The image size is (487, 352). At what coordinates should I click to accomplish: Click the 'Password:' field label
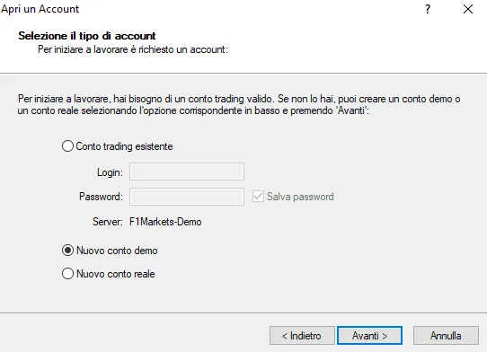click(101, 197)
